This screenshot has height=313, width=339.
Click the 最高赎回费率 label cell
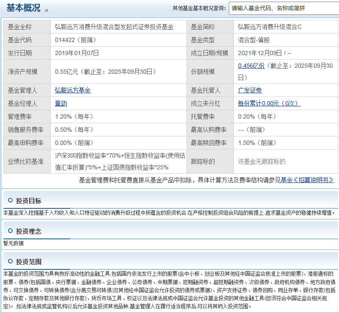click(x=210, y=143)
